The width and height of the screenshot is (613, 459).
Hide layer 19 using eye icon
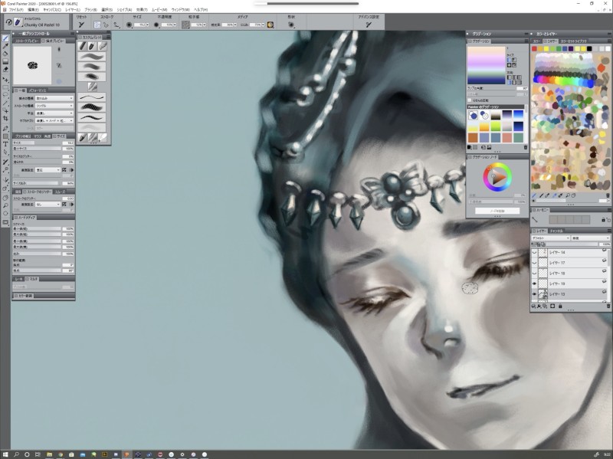point(534,284)
